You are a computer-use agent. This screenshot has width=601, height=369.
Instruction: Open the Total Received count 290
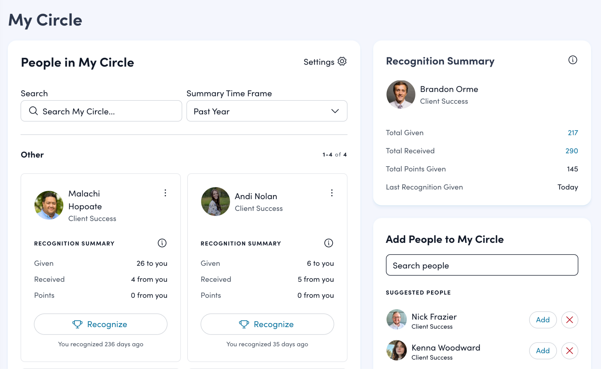point(571,151)
